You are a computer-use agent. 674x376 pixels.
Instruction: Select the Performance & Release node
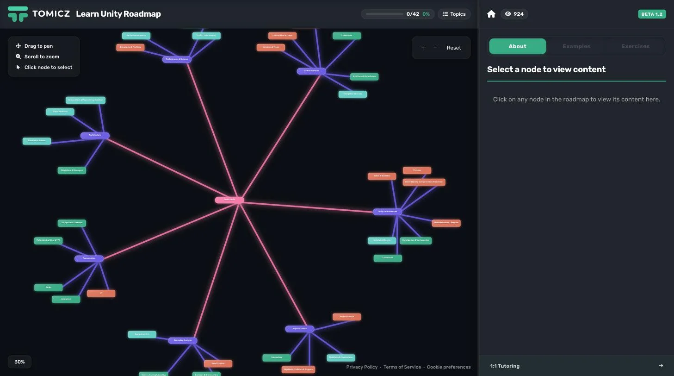pyautogui.click(x=177, y=59)
